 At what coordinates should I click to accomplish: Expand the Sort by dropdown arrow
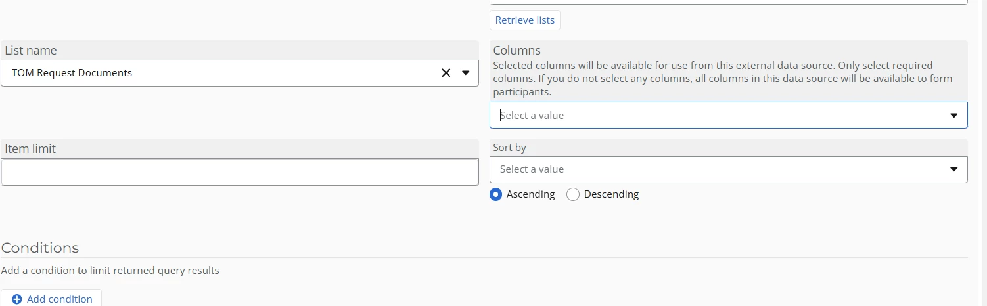[953, 169]
